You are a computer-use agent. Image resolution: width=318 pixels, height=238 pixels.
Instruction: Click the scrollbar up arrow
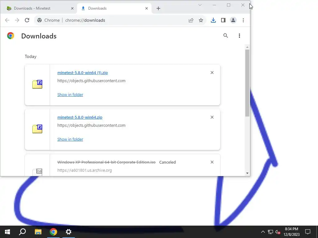pos(247,47)
